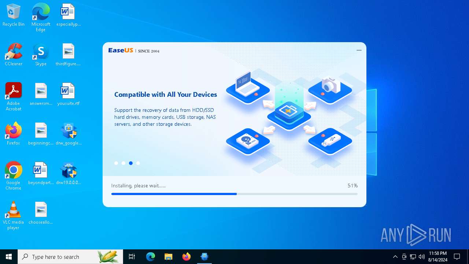Open the network status tray icon
Image resolution: width=469 pixels, height=264 pixels.
413,257
